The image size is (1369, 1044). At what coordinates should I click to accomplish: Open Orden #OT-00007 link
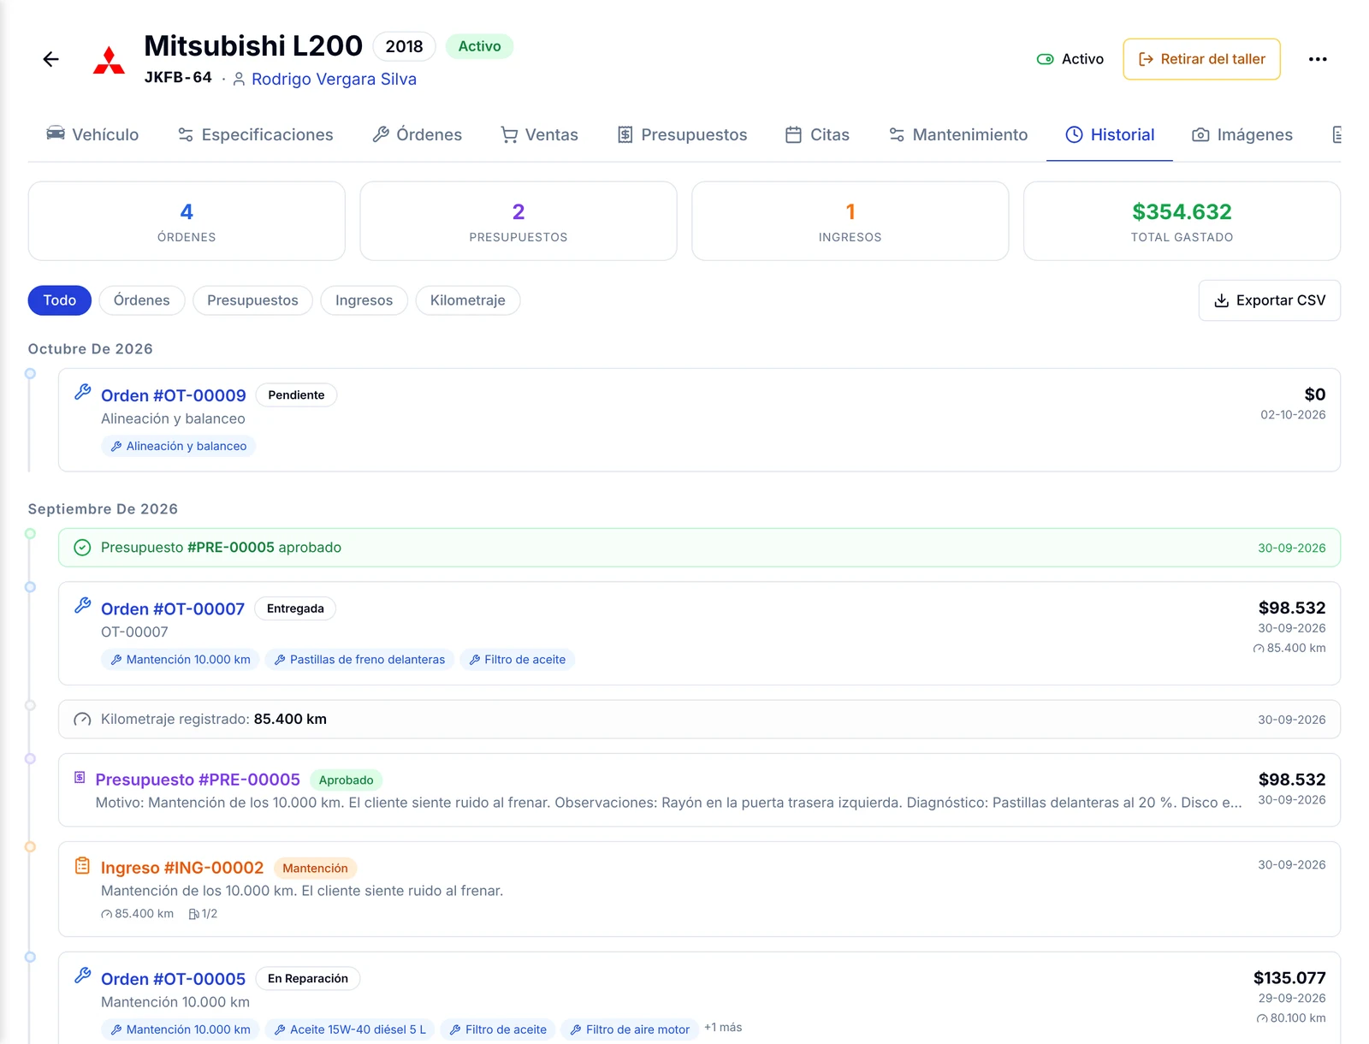point(173,609)
